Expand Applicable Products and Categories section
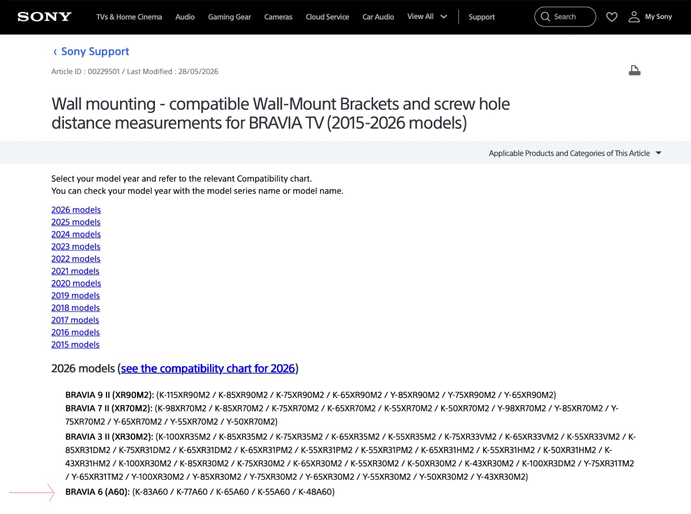Image resolution: width=691 pixels, height=514 pixels. point(575,153)
